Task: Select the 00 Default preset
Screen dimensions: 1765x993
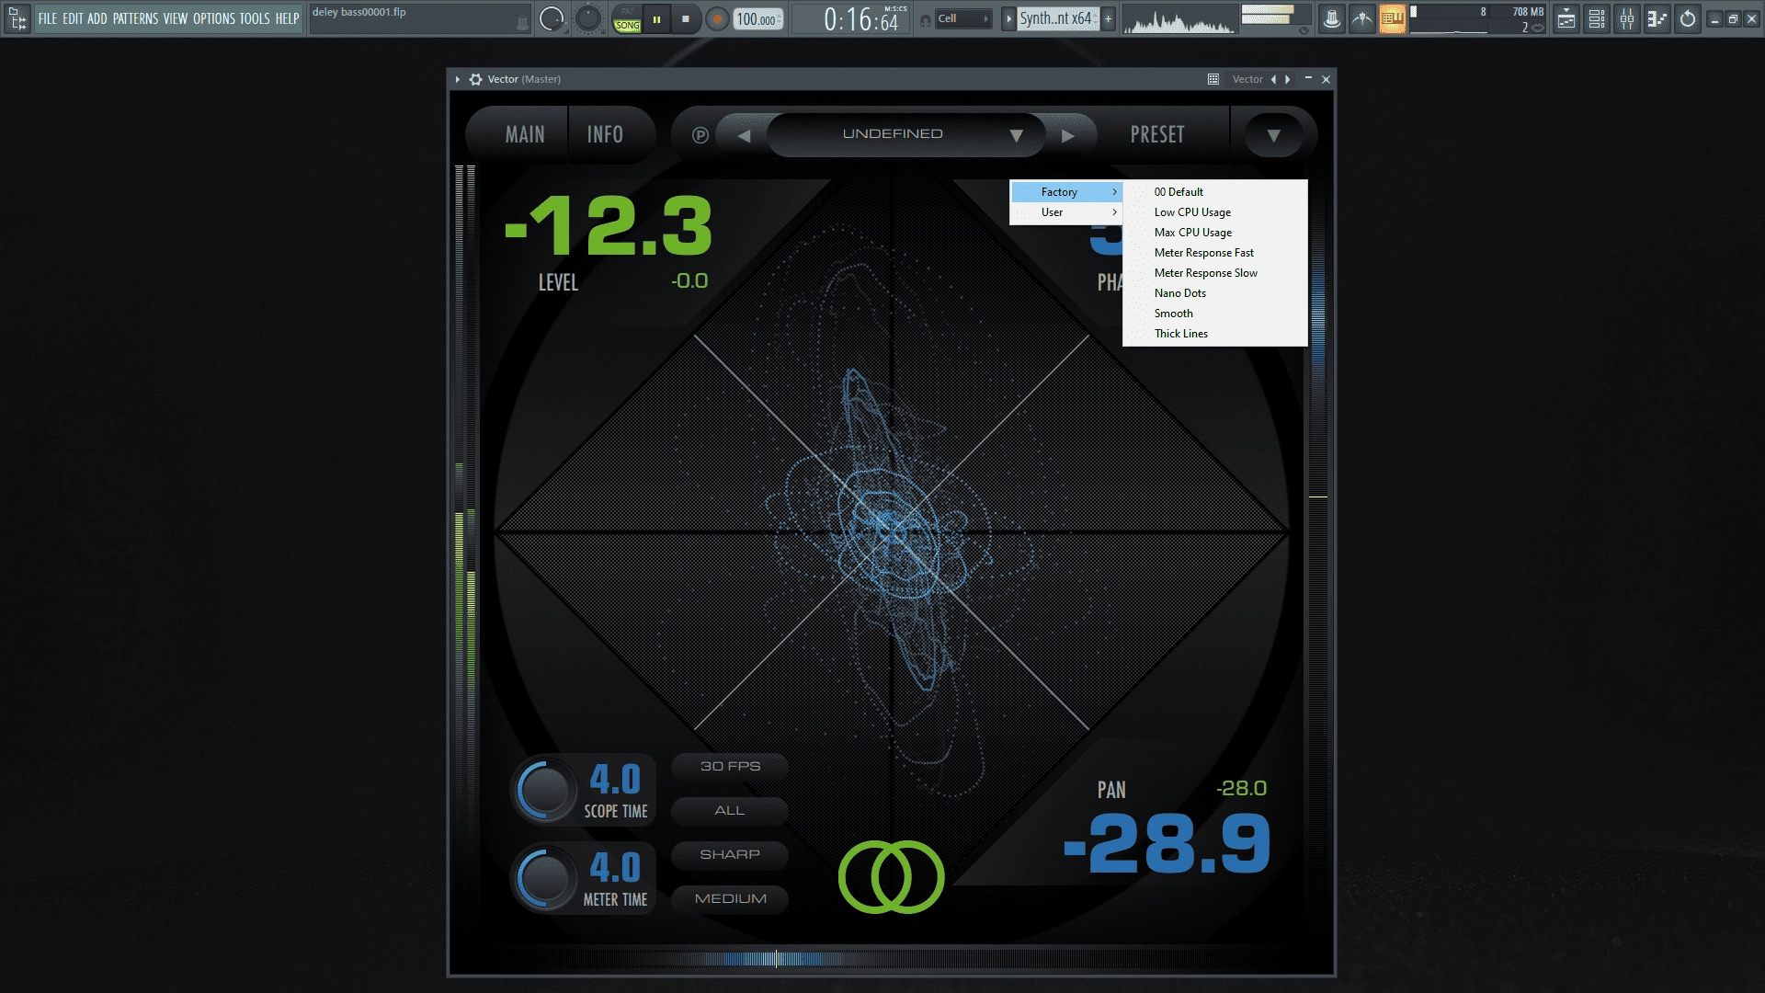Action: pos(1215,192)
